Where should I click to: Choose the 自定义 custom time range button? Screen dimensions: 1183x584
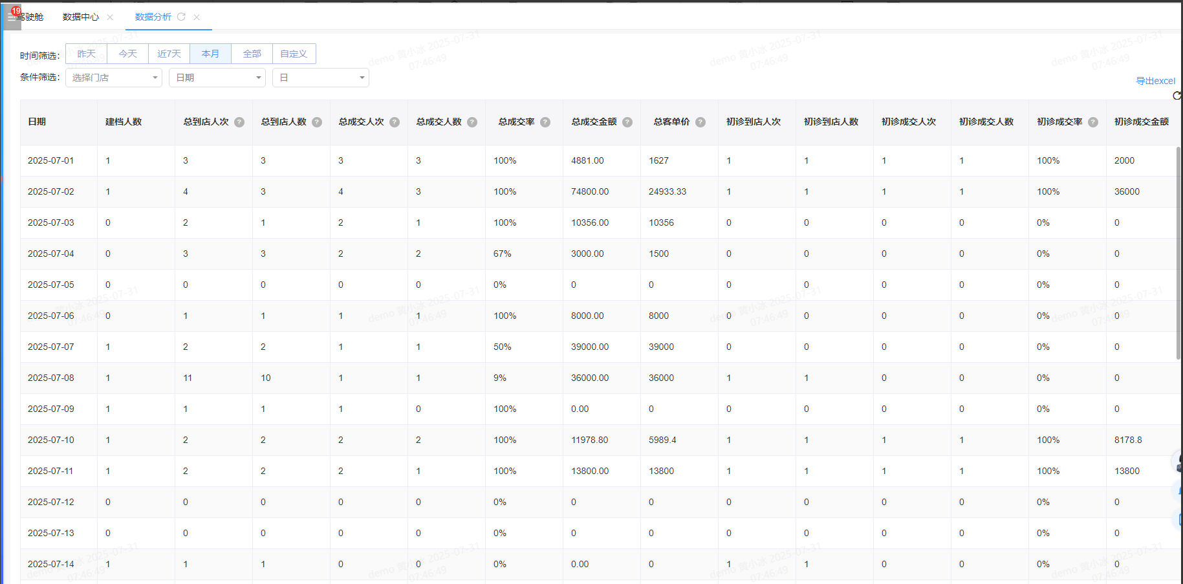[x=294, y=54]
